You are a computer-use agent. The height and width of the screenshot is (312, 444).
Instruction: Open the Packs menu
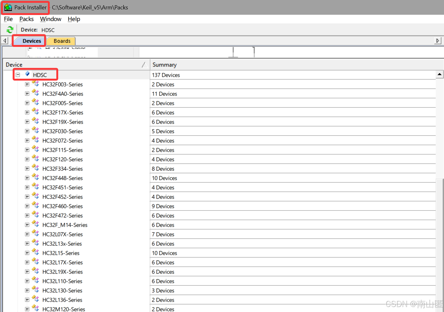tap(26, 19)
